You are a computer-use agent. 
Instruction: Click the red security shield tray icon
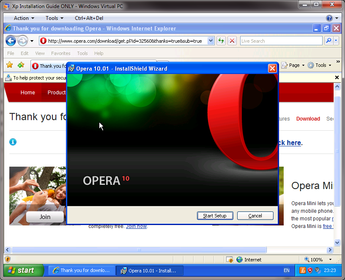pyautogui.click(x=310, y=270)
